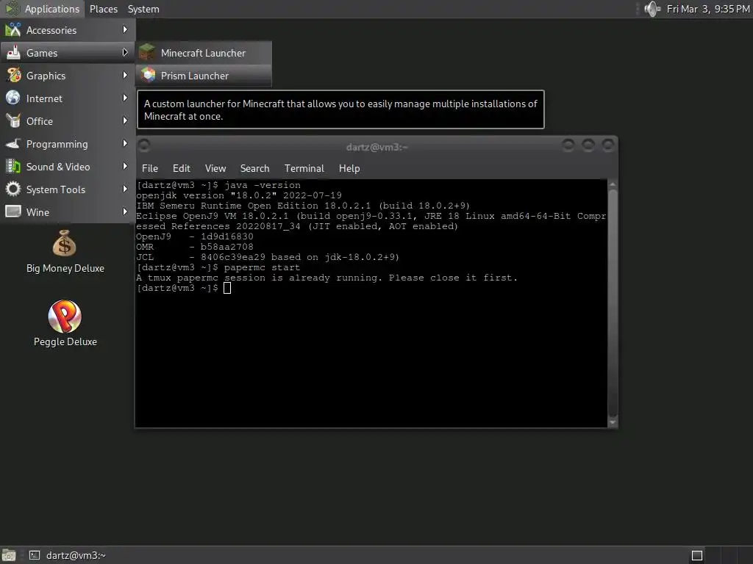Open terminal Search menu
The height and width of the screenshot is (564, 753).
[x=254, y=168]
